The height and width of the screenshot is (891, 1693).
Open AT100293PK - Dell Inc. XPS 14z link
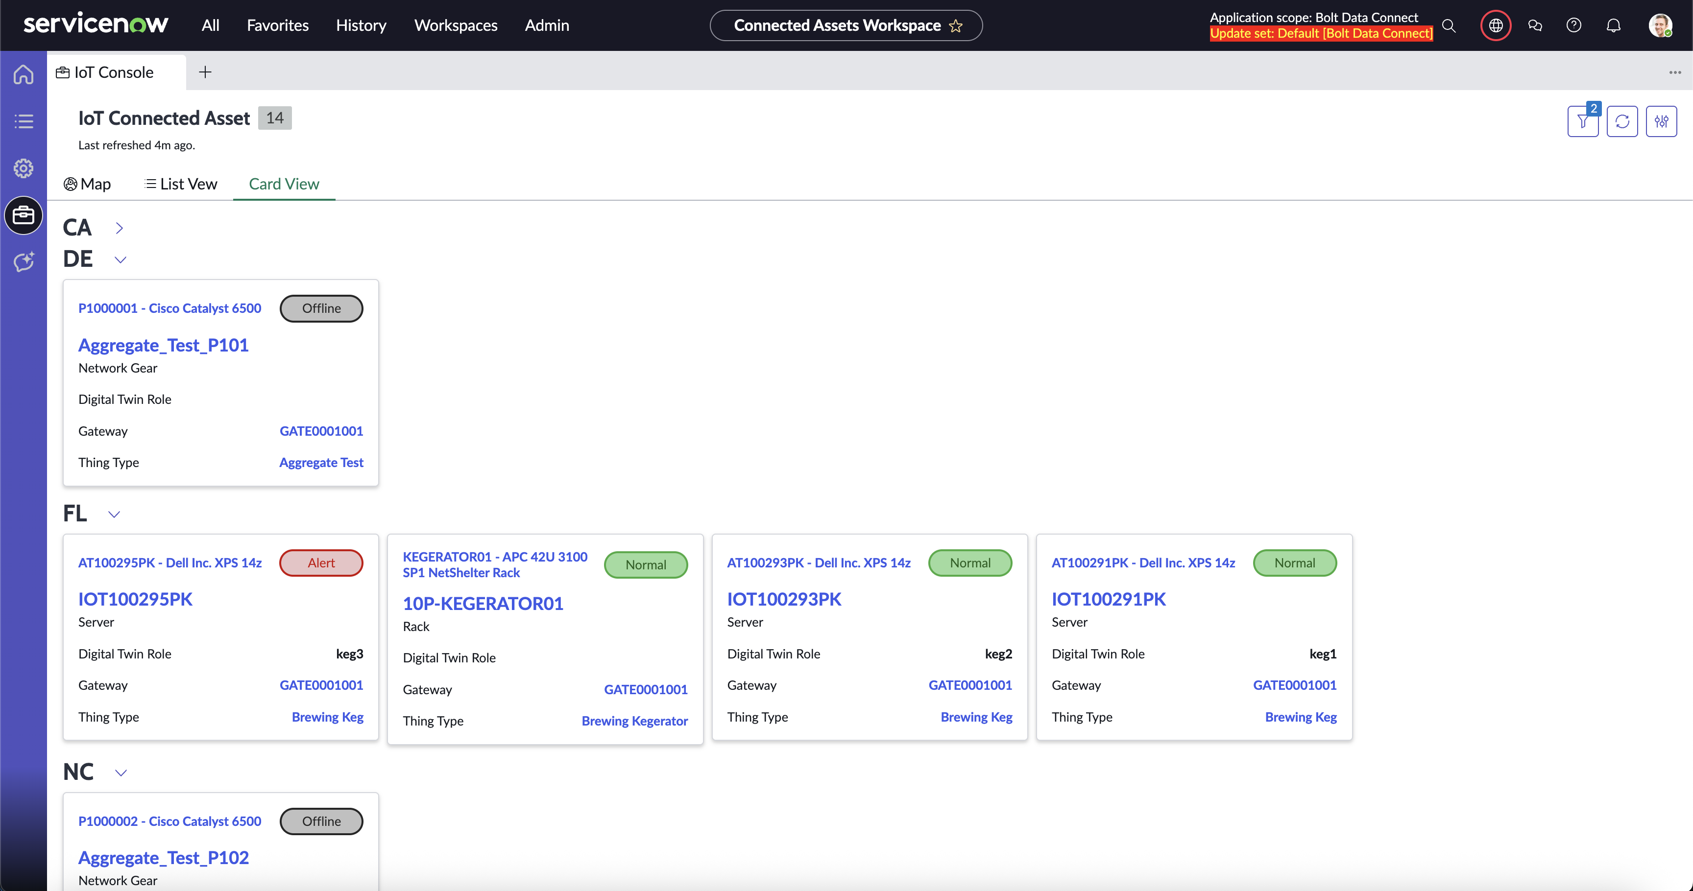coord(819,563)
